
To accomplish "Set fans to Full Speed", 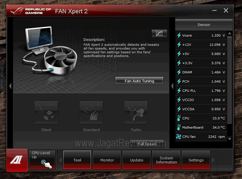I will (147, 144).
